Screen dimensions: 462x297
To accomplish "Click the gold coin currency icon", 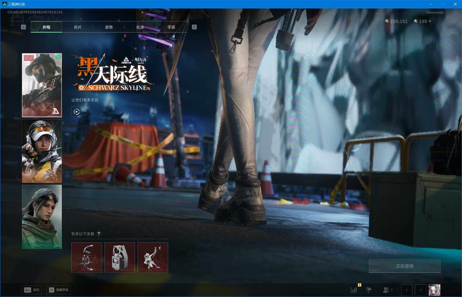I will 416,21.
